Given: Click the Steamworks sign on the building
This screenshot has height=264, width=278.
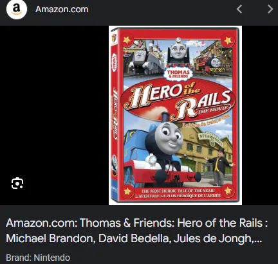Looking at the screenshot, I should 210,137.
